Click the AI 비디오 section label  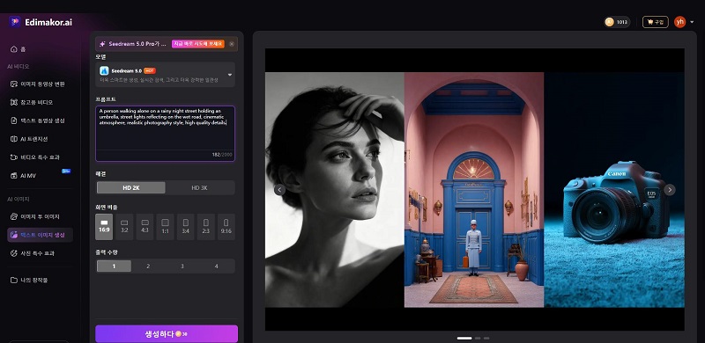(x=18, y=67)
